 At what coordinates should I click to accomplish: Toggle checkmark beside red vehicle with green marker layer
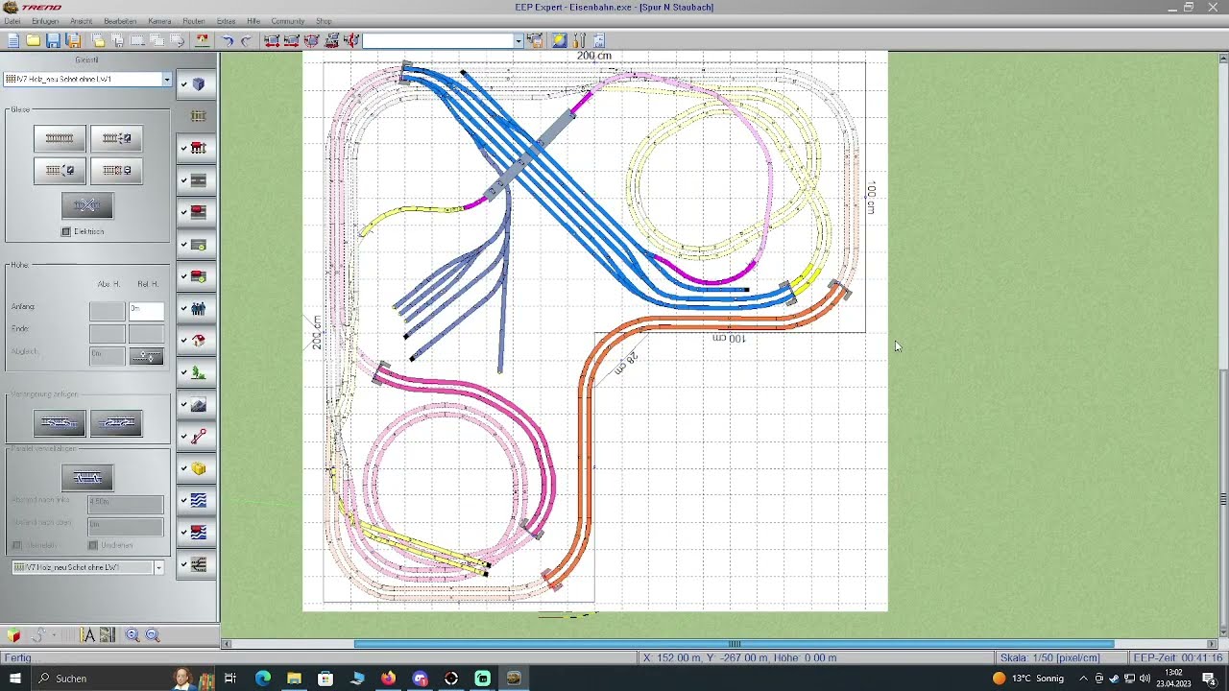click(x=183, y=276)
